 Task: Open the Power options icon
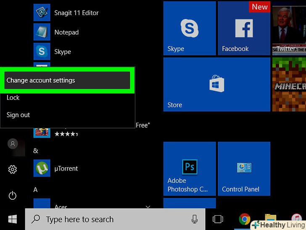13,195
